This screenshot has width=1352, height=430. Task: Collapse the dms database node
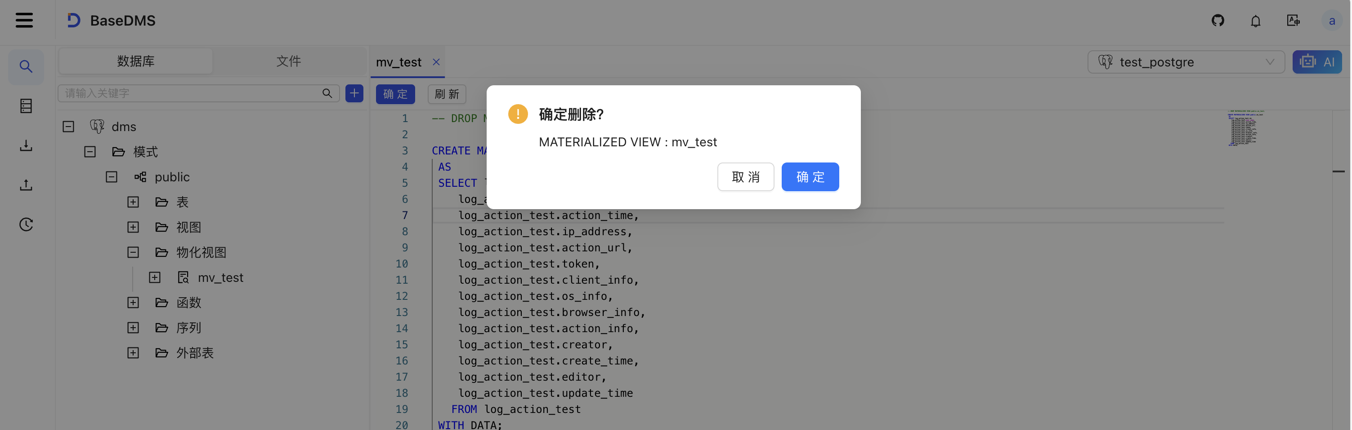tap(68, 126)
